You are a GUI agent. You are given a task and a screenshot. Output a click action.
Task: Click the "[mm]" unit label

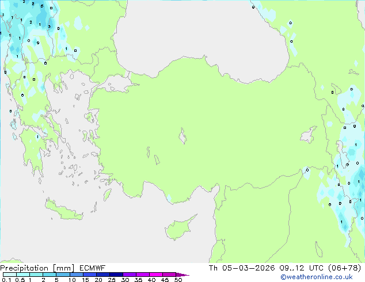point(63,268)
